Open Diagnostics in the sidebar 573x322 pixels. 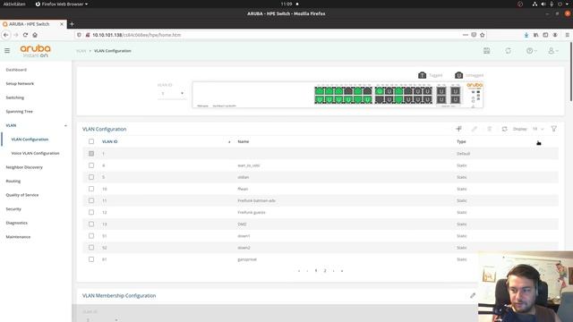pos(16,223)
